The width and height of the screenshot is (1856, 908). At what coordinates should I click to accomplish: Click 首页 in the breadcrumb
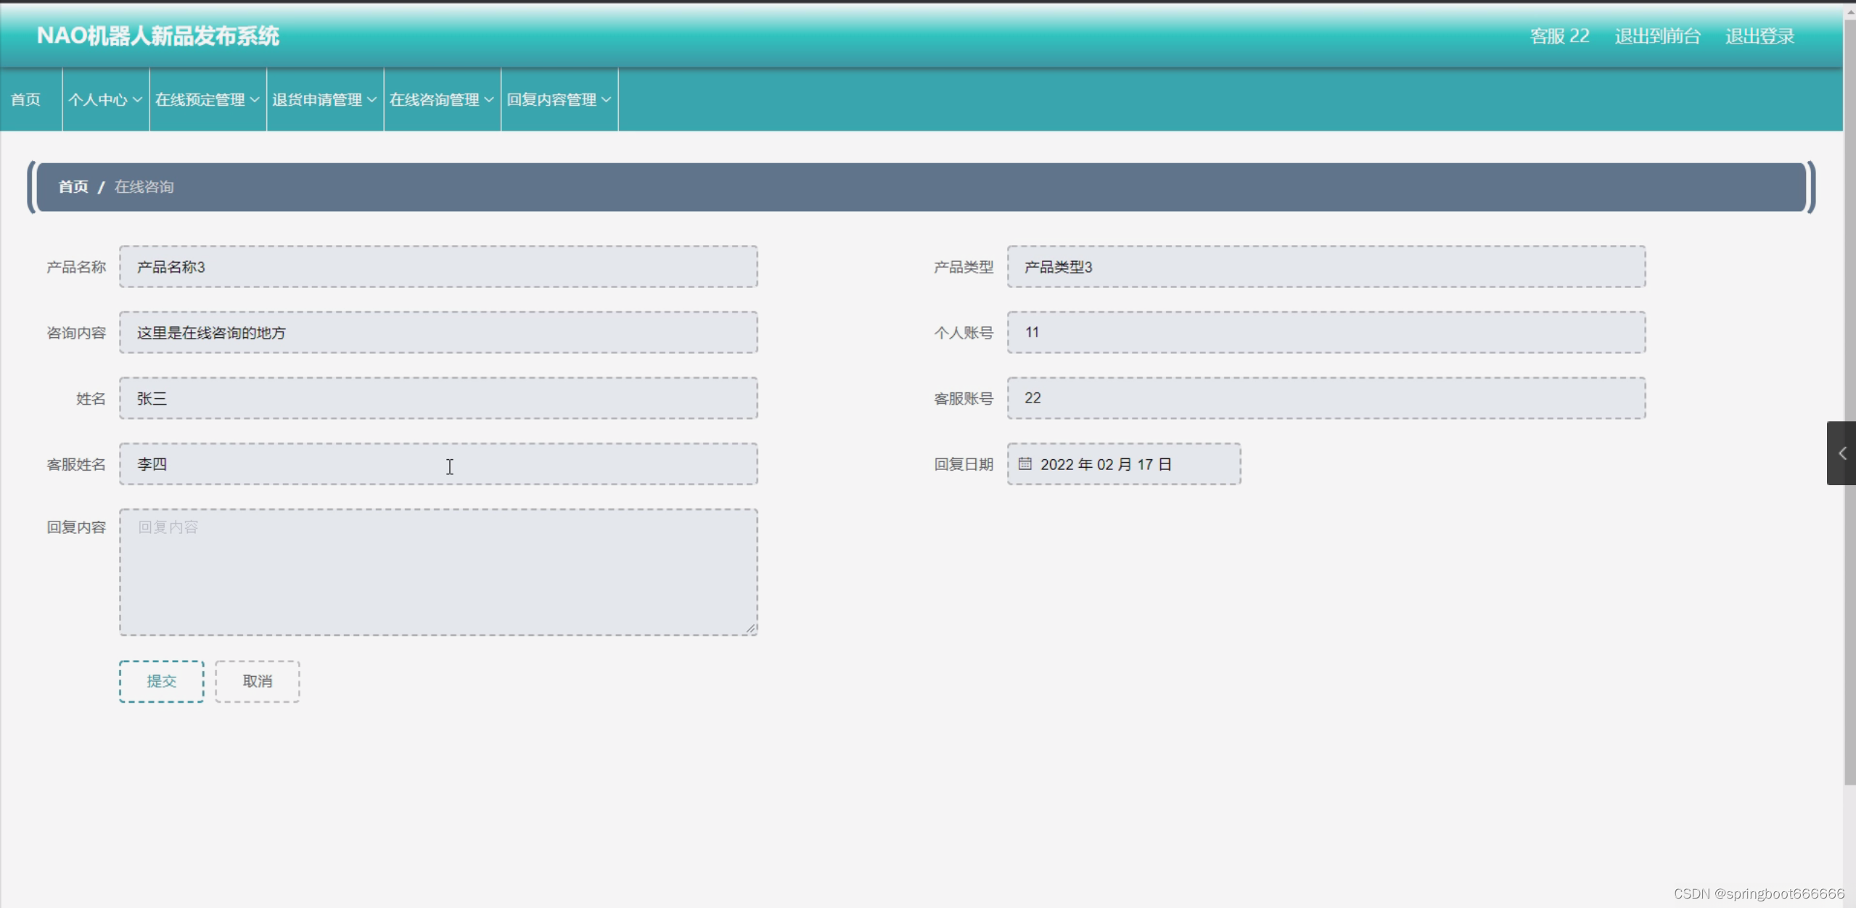point(73,187)
